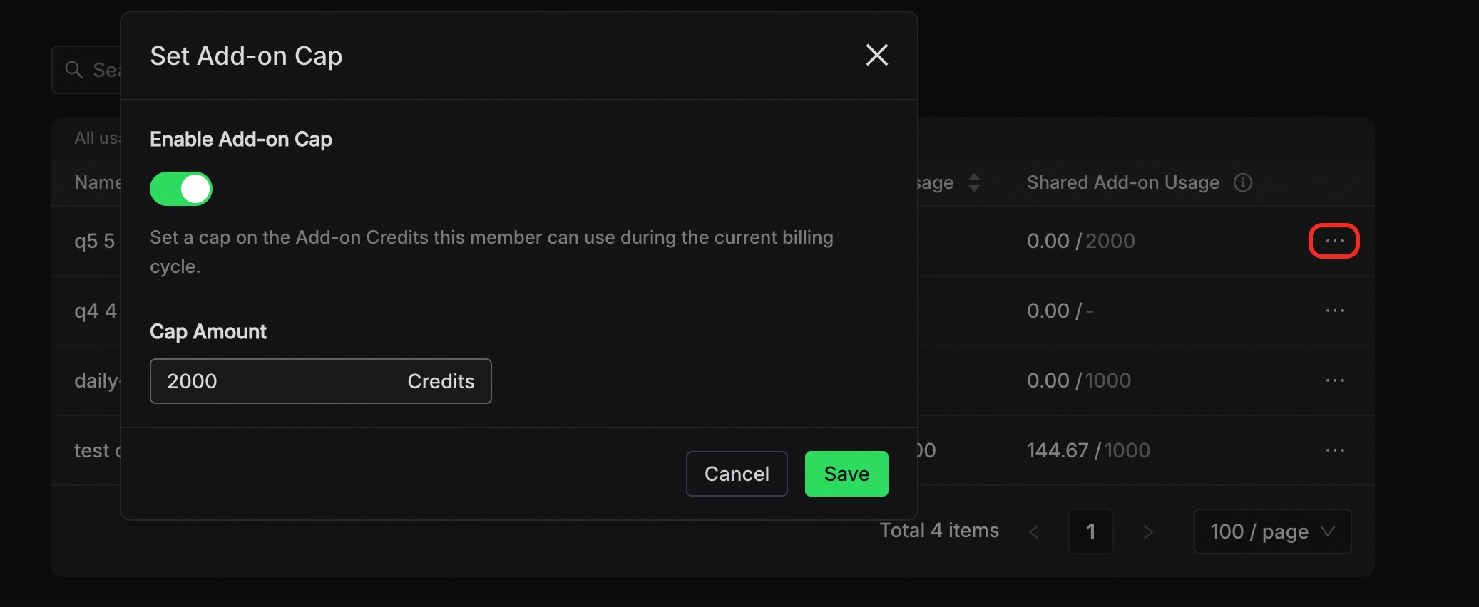The height and width of the screenshot is (607, 1479).
Task: Save the add-on cap settings
Action: 846,474
